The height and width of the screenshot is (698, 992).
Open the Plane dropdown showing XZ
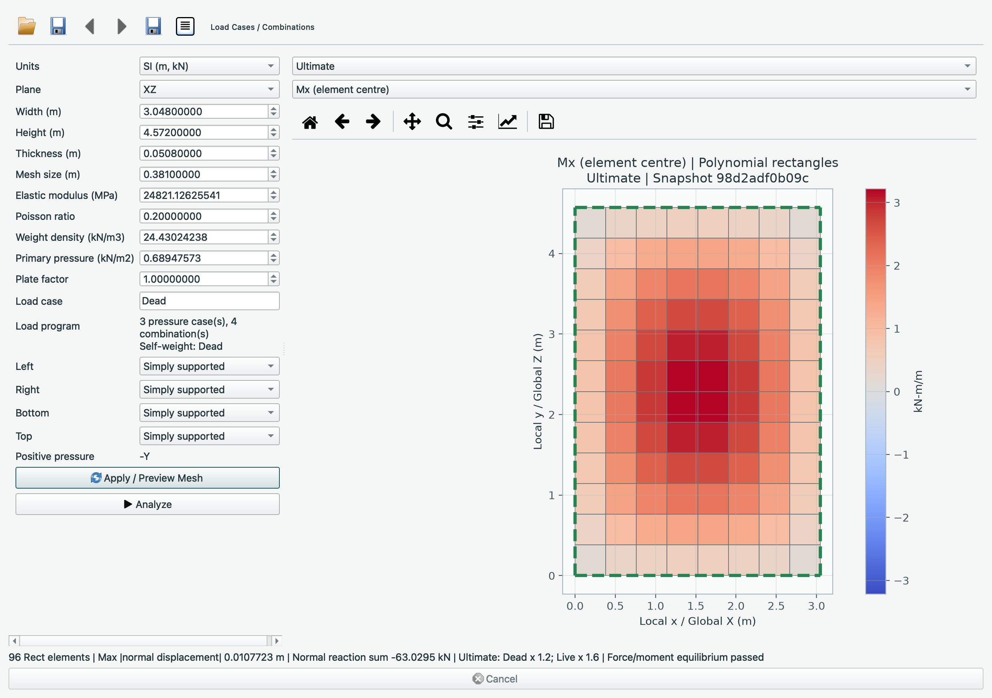pos(210,90)
